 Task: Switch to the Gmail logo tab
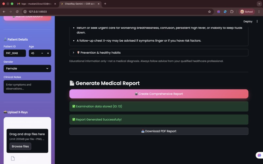pyautogui.click(x=37, y=4)
